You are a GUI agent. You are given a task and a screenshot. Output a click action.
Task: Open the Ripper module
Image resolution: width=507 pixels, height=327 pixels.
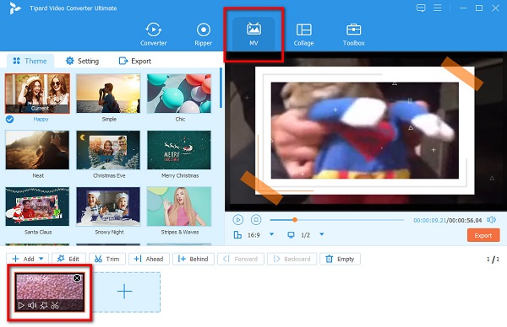pos(204,35)
